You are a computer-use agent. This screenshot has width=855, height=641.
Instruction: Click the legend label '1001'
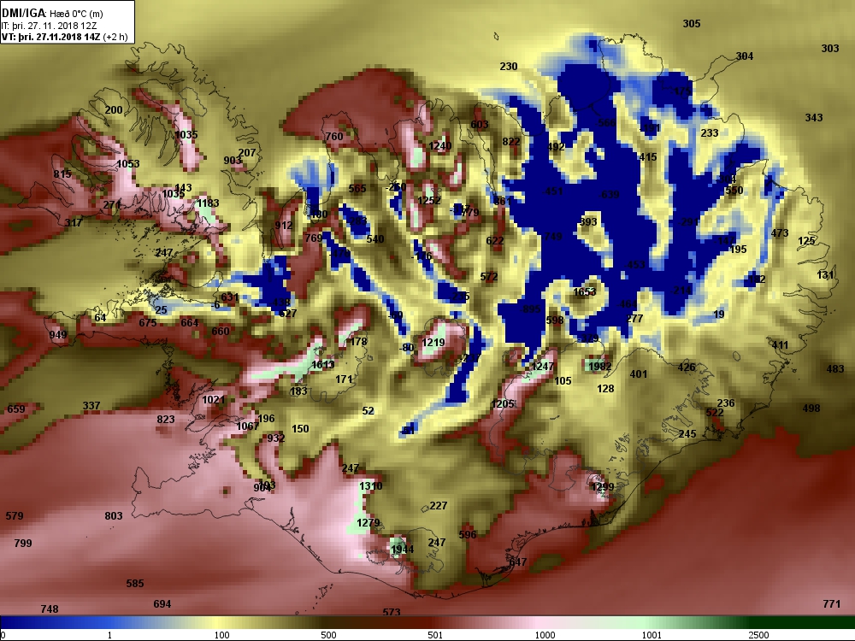coord(652,635)
